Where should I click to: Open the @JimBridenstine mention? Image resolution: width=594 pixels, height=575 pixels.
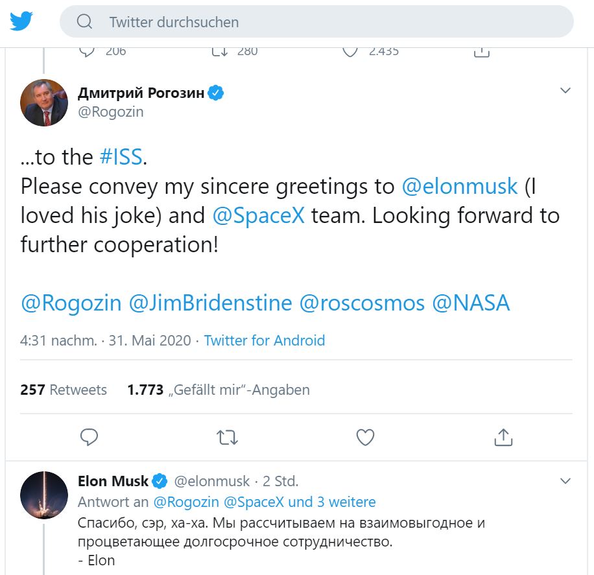pos(210,303)
